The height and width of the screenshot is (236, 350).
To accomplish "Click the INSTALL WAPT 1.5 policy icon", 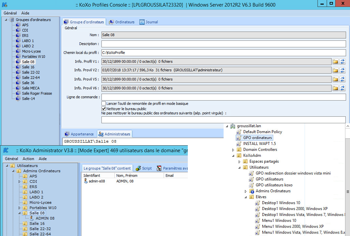I will pos(239,144).
